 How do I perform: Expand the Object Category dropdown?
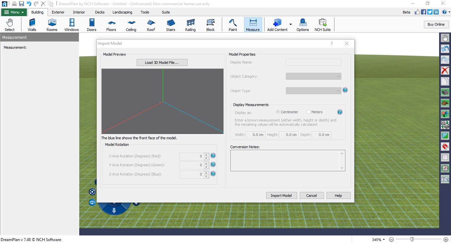tap(314, 76)
